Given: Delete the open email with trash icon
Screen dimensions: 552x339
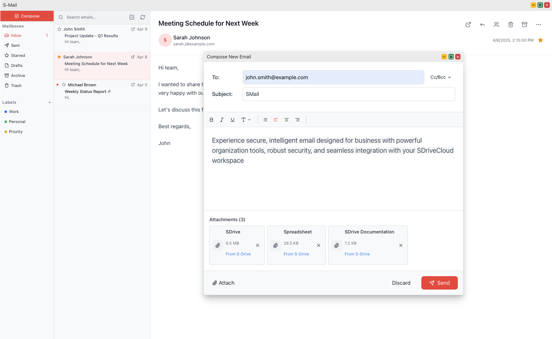Looking at the screenshot, I should click(511, 25).
